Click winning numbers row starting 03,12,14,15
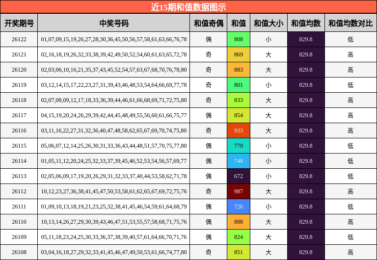Screen dimensions: 377x260 coord(114,85)
